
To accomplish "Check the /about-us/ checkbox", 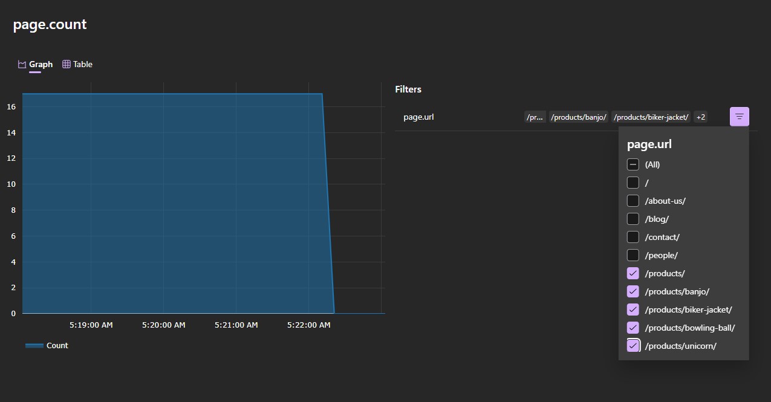I will click(633, 201).
